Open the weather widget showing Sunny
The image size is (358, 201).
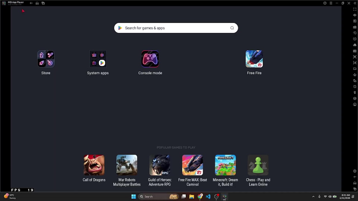pyautogui.click(x=10, y=197)
